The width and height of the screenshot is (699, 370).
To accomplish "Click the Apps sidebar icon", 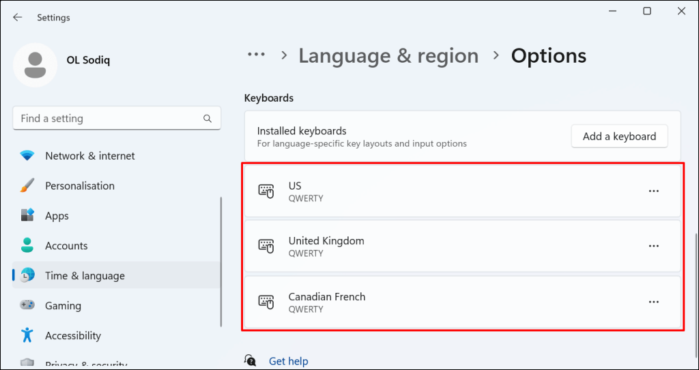I will click(27, 216).
